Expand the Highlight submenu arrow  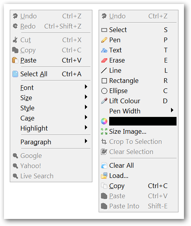tap(86, 127)
